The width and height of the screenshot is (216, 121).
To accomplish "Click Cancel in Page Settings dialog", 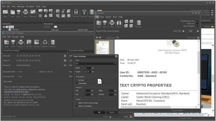I will (x=112, y=112).
